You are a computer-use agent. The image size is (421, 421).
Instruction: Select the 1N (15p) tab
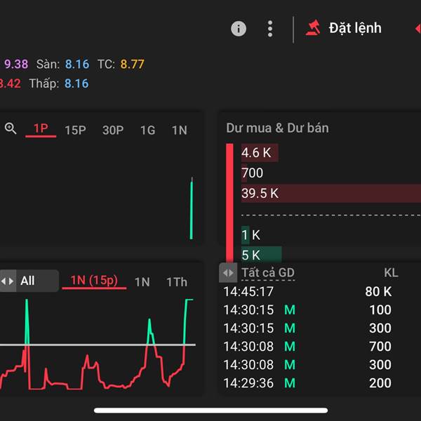94,281
